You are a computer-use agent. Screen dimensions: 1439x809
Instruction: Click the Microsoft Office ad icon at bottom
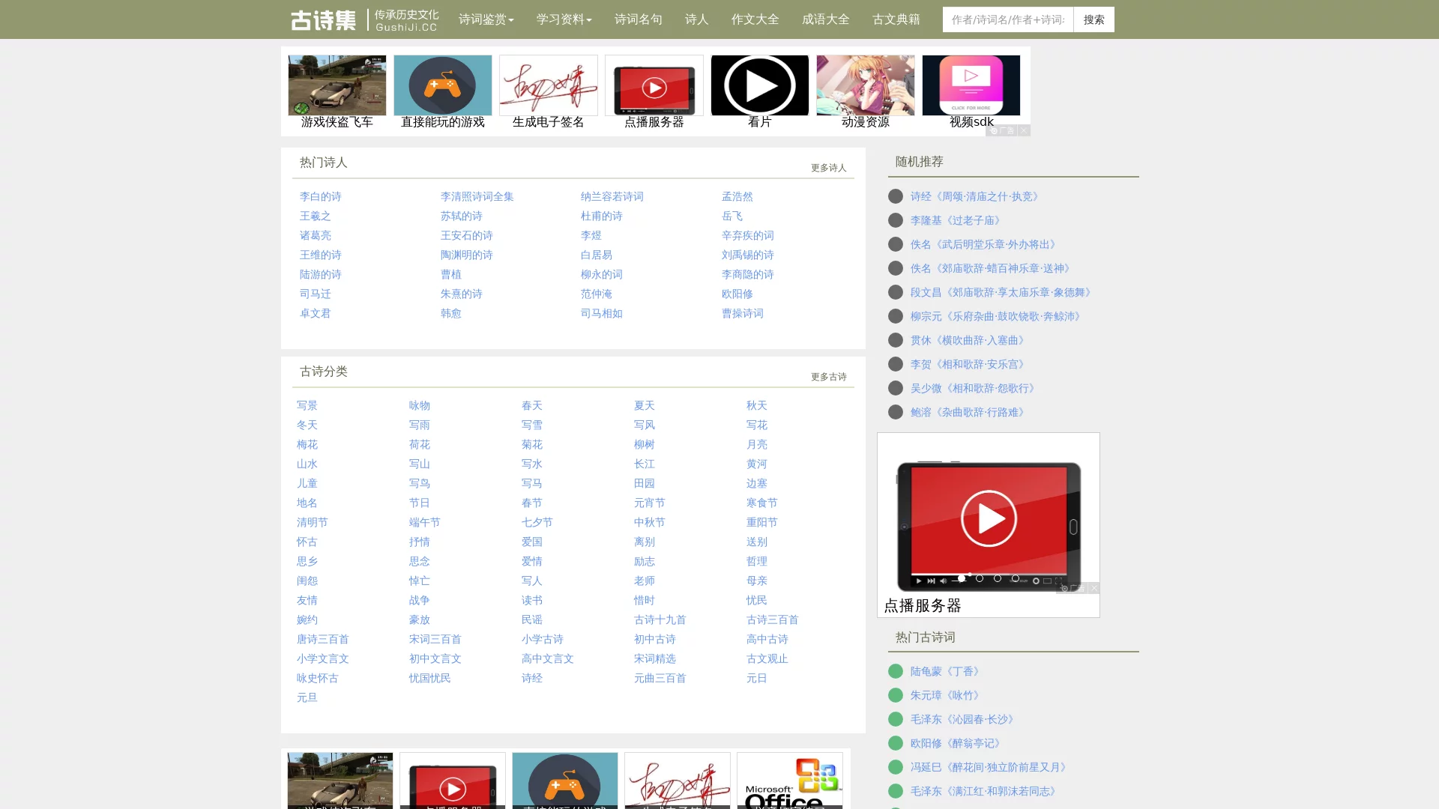pyautogui.click(x=789, y=781)
